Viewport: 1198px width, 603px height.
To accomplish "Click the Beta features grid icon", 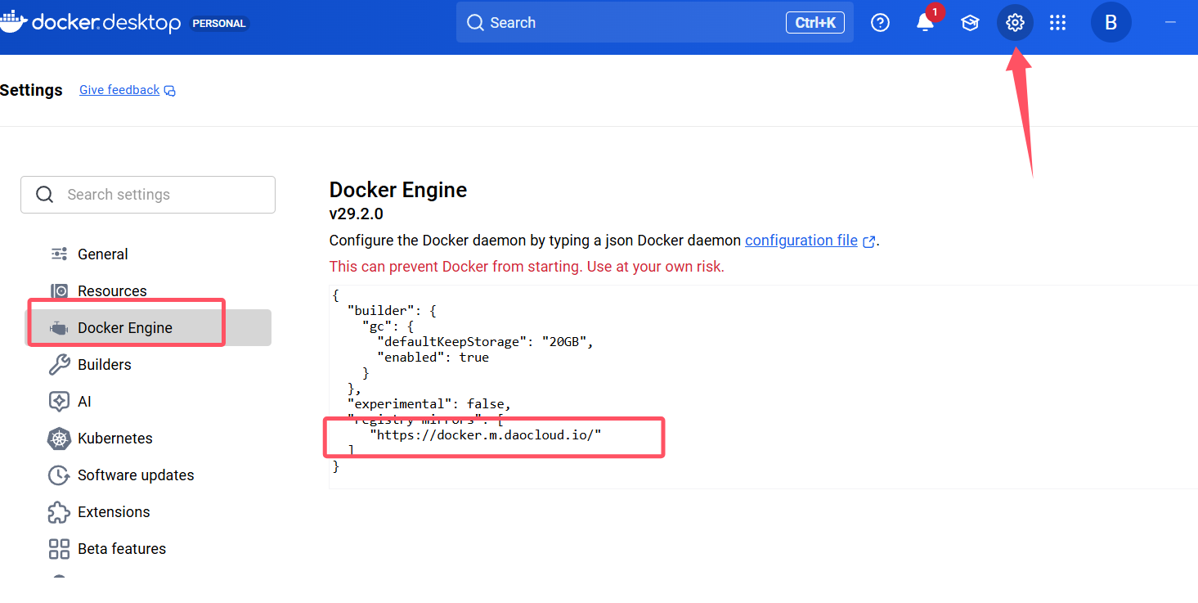I will click(59, 549).
